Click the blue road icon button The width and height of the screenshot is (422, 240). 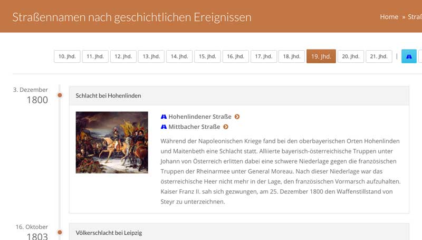pyautogui.click(x=408, y=56)
